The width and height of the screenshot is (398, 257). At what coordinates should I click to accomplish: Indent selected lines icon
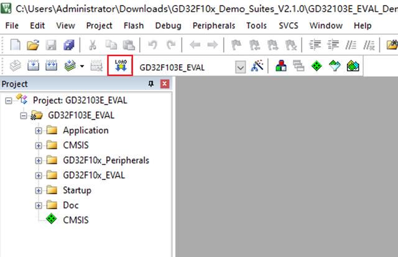[315, 45]
